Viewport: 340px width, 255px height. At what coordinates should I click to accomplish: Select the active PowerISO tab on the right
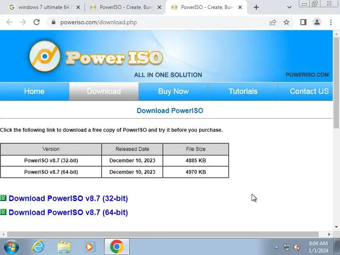click(x=206, y=7)
